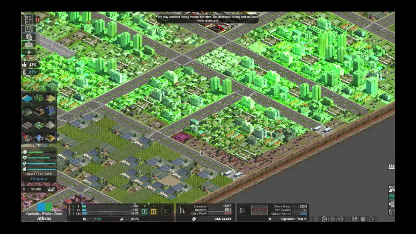Select the stadium civic building tool
416x234 pixels.
pyautogui.click(x=50, y=124)
